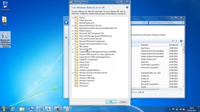Toggle Telnet Server checkbox
This screenshot has height=112, width=200.
[75, 65]
